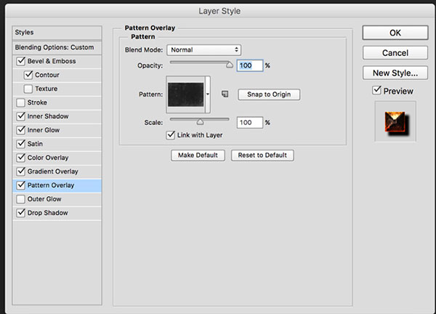This screenshot has height=314, width=436.
Task: Click Snap to Origin button
Action: [x=269, y=94]
